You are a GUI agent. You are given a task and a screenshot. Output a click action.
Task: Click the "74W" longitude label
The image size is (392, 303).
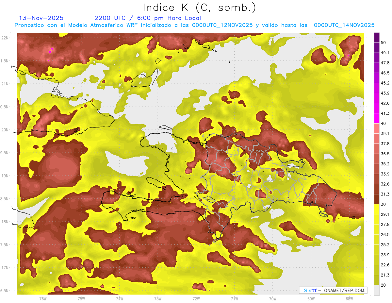[120, 298]
